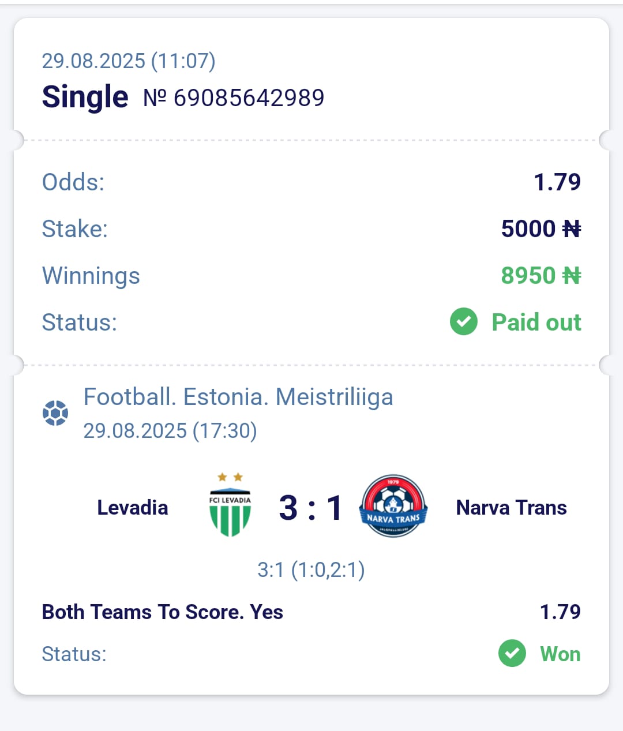This screenshot has height=731, width=623.
Task: Click the Naira symbol beside stake 5000
Action: pos(572,229)
